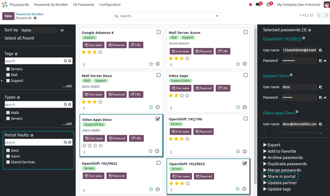Open activities clock icon in top bar
This screenshot has height=196, width=330.
coord(268,5)
